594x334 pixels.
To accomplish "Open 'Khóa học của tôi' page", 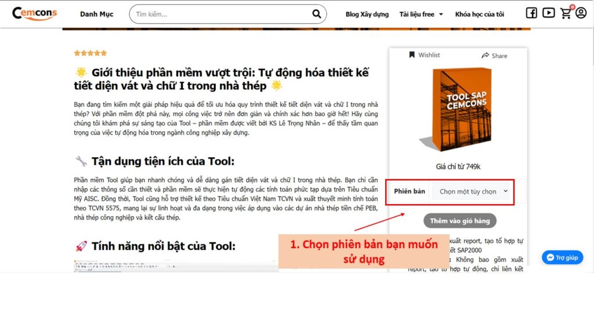I will pos(479,14).
